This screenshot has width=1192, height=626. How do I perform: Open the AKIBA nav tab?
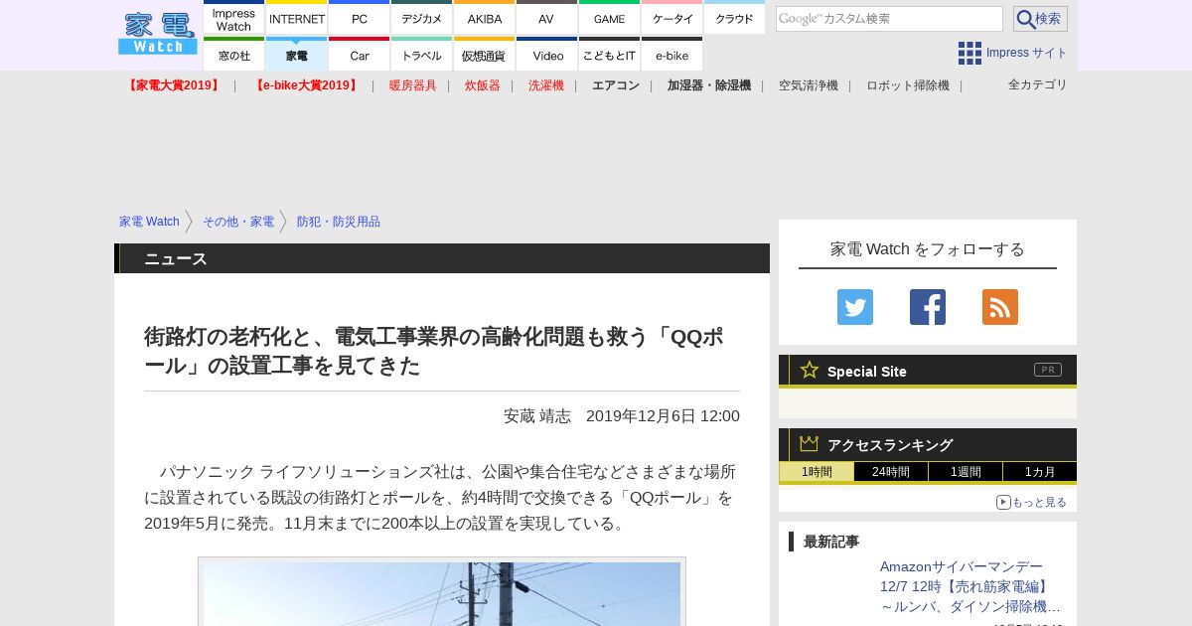[x=485, y=18]
